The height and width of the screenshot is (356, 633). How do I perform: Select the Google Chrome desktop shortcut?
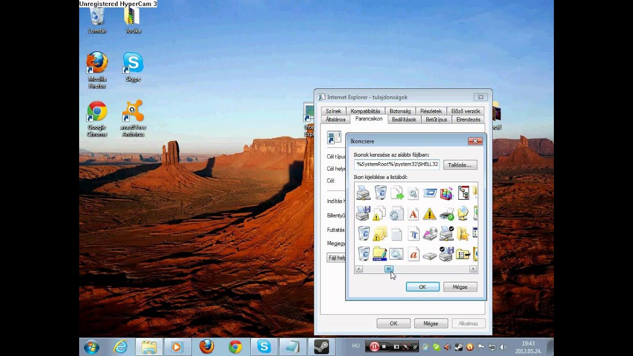(97, 119)
